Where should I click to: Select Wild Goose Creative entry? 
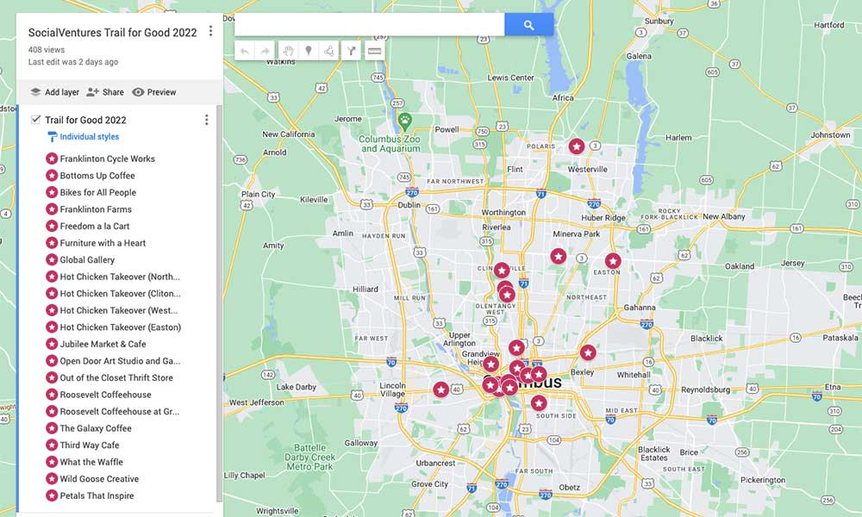(99, 479)
